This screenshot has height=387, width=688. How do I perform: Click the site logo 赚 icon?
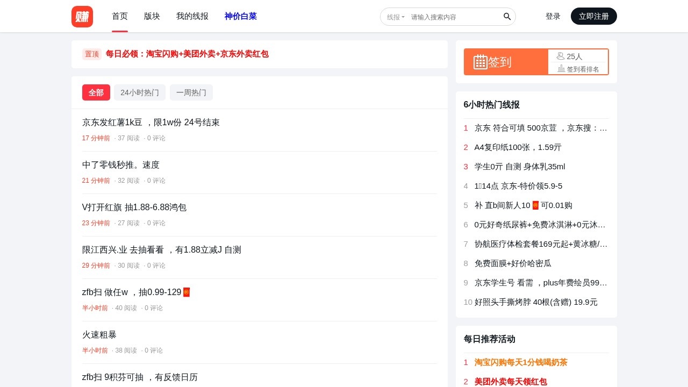coord(82,17)
